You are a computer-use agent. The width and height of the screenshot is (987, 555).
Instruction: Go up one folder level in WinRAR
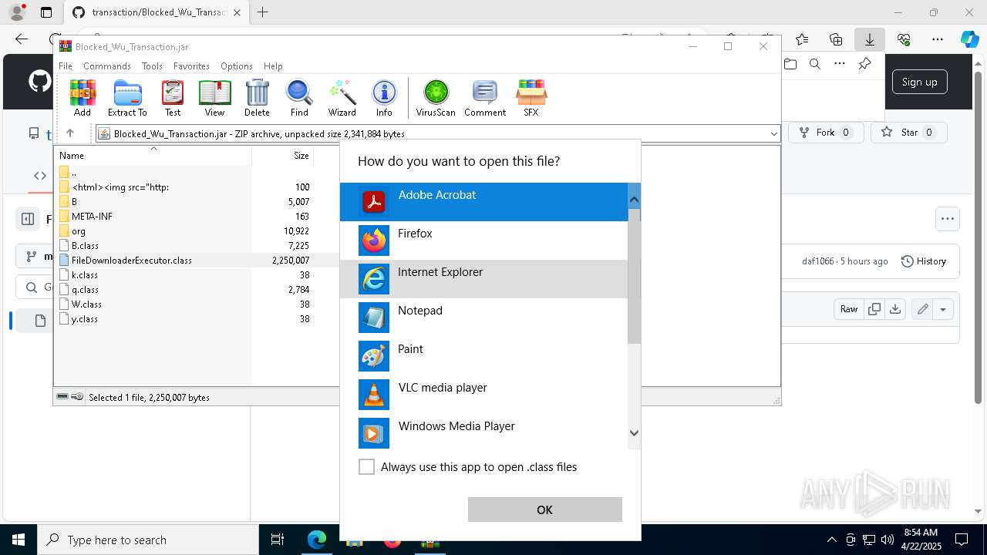pyautogui.click(x=70, y=133)
